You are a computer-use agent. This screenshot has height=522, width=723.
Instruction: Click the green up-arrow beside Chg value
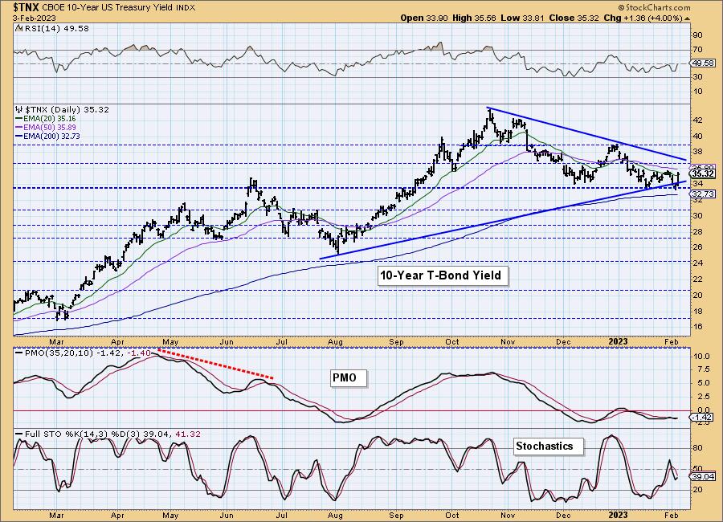(688, 18)
